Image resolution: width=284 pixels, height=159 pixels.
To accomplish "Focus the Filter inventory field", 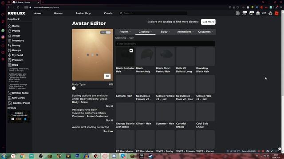I will tap(165, 44).
